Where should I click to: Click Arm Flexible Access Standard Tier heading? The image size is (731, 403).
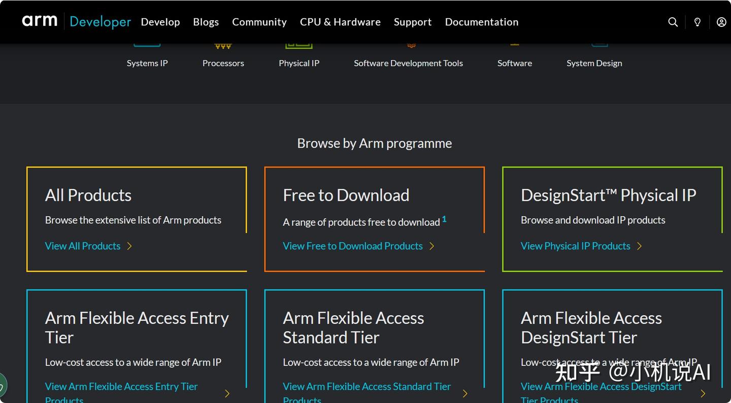353,327
